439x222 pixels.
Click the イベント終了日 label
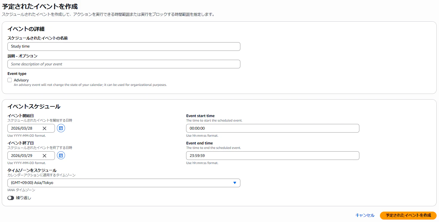tap(21, 143)
